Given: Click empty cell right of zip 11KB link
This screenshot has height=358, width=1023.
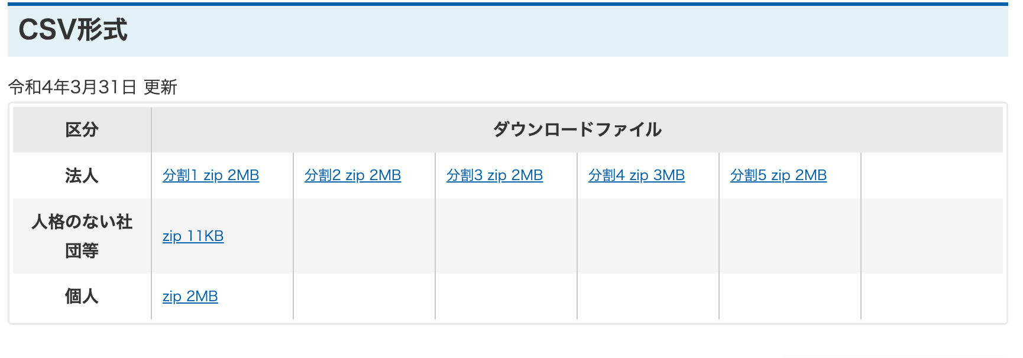Looking at the screenshot, I should [x=364, y=236].
